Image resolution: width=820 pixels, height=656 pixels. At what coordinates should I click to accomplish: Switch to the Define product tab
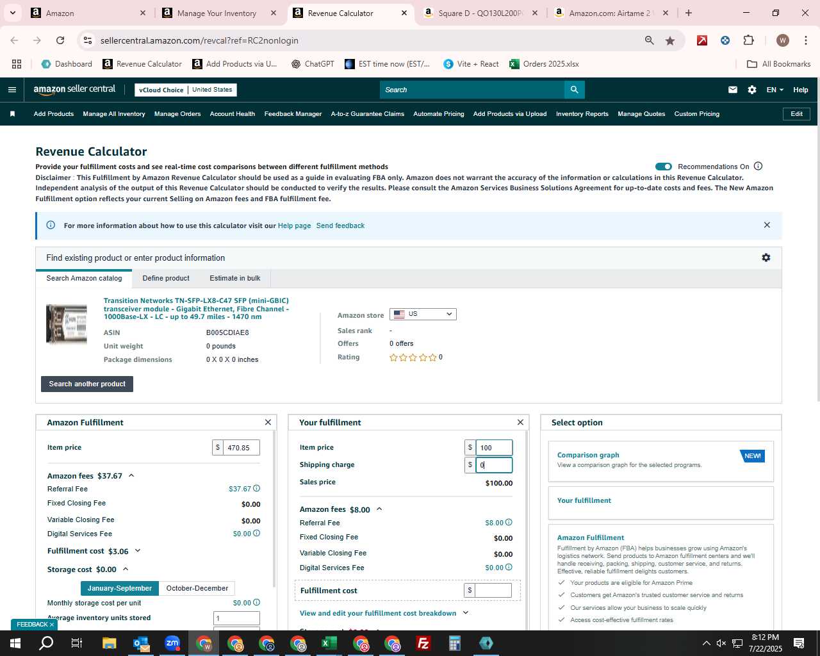point(166,278)
